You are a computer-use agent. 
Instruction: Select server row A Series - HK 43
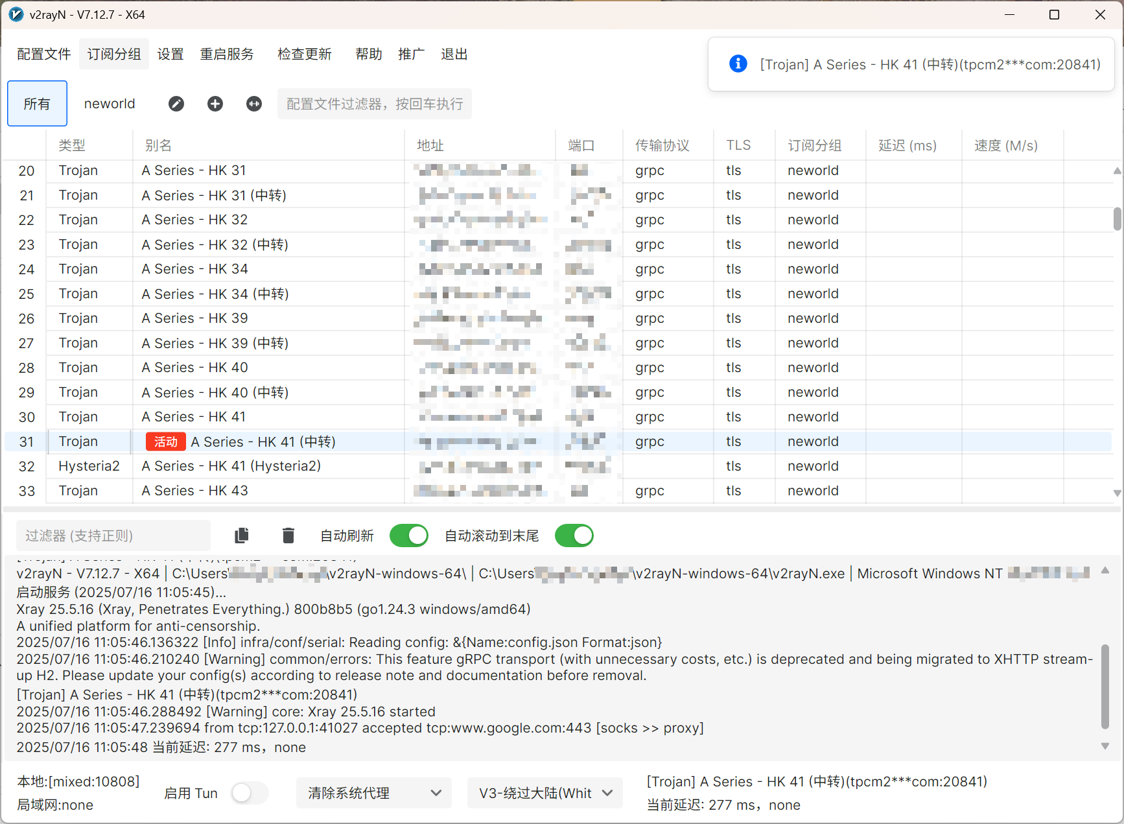(557, 491)
